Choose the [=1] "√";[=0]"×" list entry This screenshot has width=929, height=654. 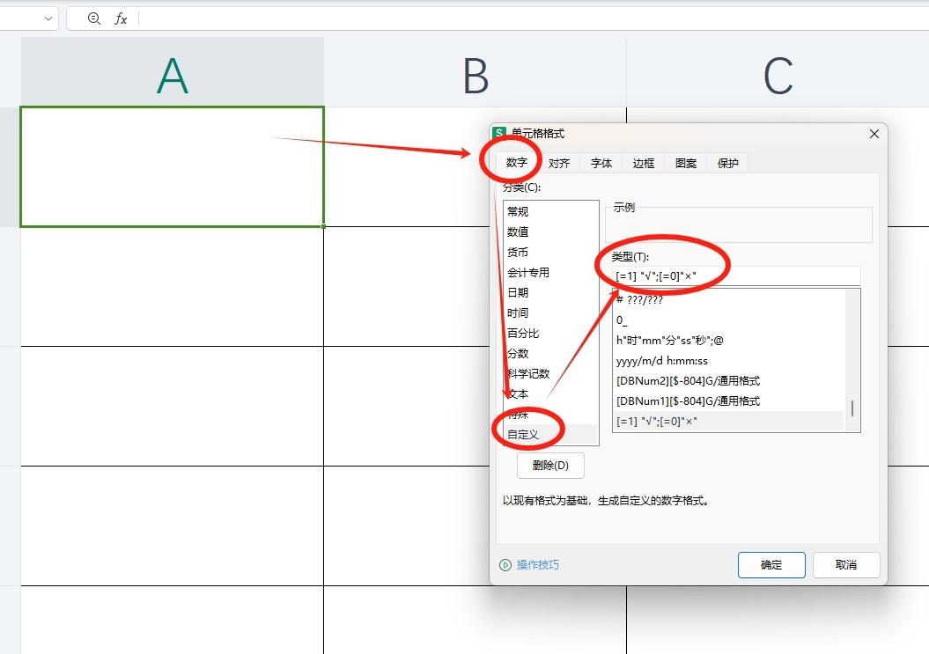[x=728, y=422]
